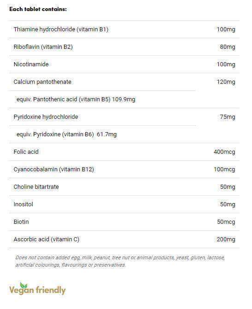Select the 'Each tablet contains:' heading

tap(38, 9)
